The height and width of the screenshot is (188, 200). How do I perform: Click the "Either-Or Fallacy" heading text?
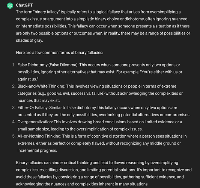33,108
